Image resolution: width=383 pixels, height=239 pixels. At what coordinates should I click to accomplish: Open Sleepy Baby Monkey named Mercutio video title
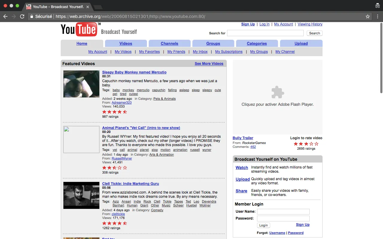(x=134, y=72)
